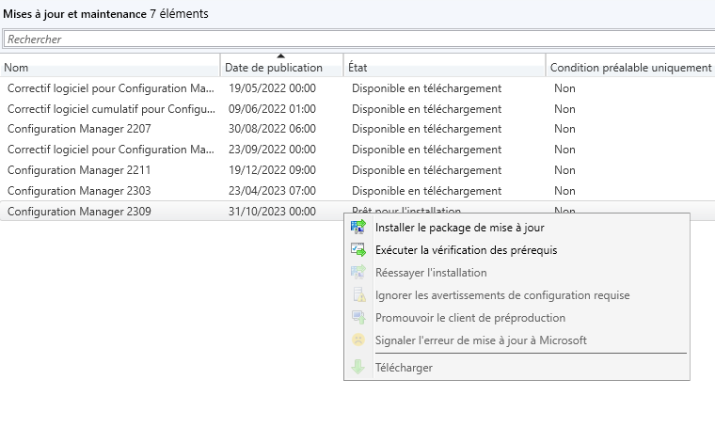This screenshot has width=715, height=427.
Task: Sort by Date de publication column
Action: coord(274,68)
